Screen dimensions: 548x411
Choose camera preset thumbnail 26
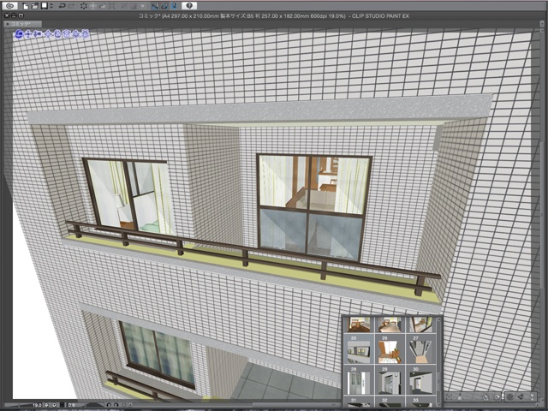[390, 349]
